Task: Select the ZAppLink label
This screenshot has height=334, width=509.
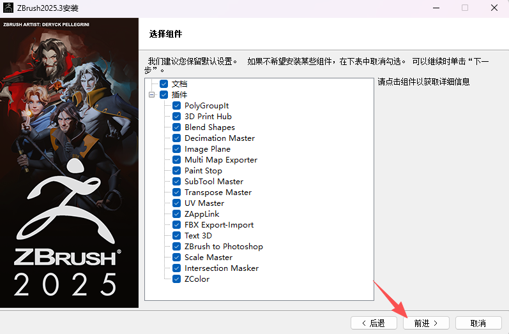Action: point(202,214)
